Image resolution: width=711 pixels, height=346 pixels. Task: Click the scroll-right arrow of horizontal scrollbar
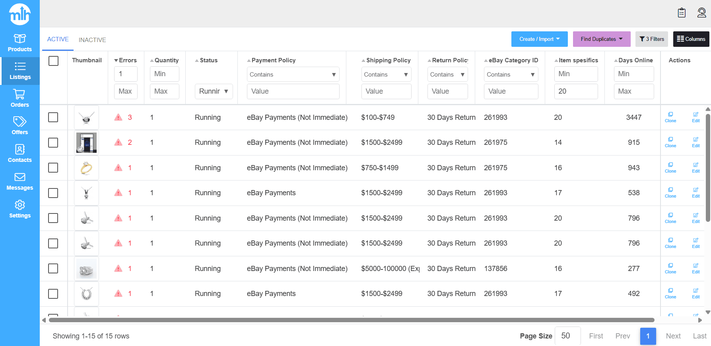(x=700, y=320)
